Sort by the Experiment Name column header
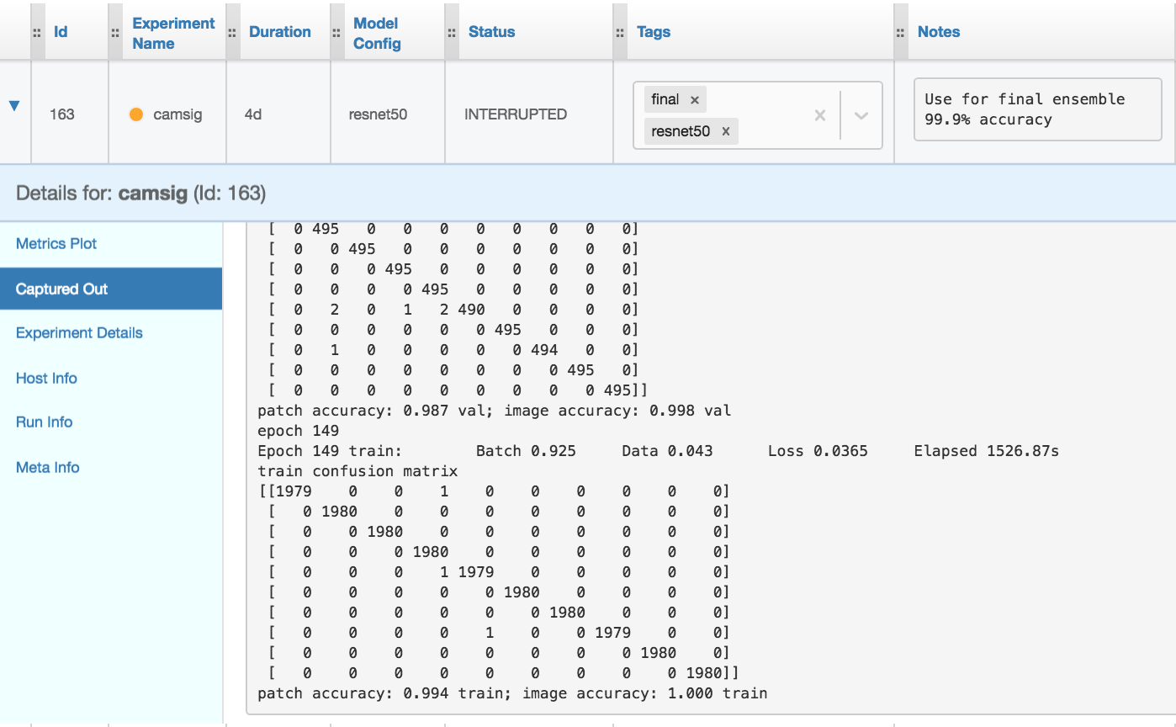The image size is (1176, 727). point(174,33)
